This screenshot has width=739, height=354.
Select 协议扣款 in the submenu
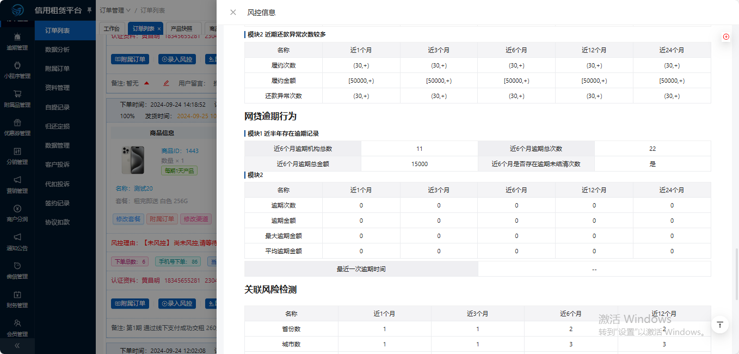[57, 222]
